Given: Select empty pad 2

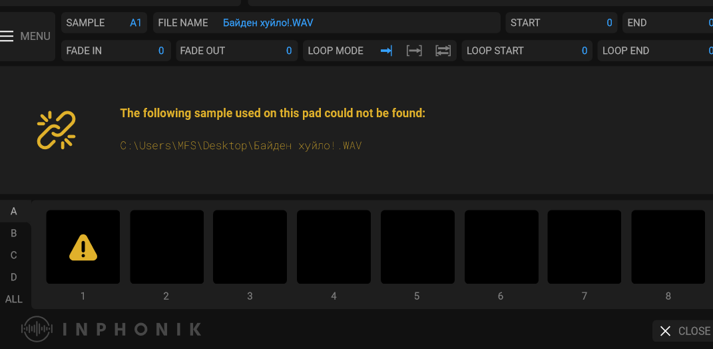Looking at the screenshot, I should [166, 247].
